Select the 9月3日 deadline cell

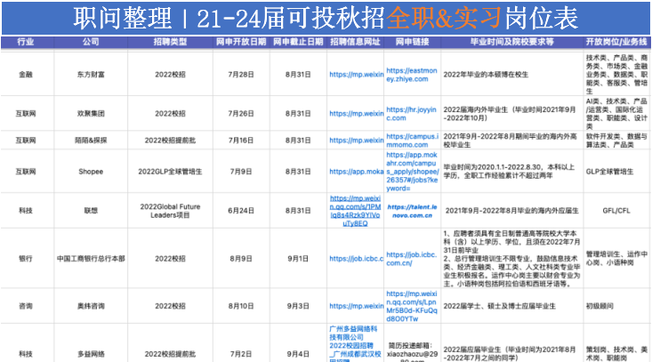click(x=298, y=306)
